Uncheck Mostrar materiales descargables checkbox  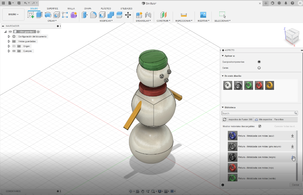pyautogui.click(x=260, y=126)
